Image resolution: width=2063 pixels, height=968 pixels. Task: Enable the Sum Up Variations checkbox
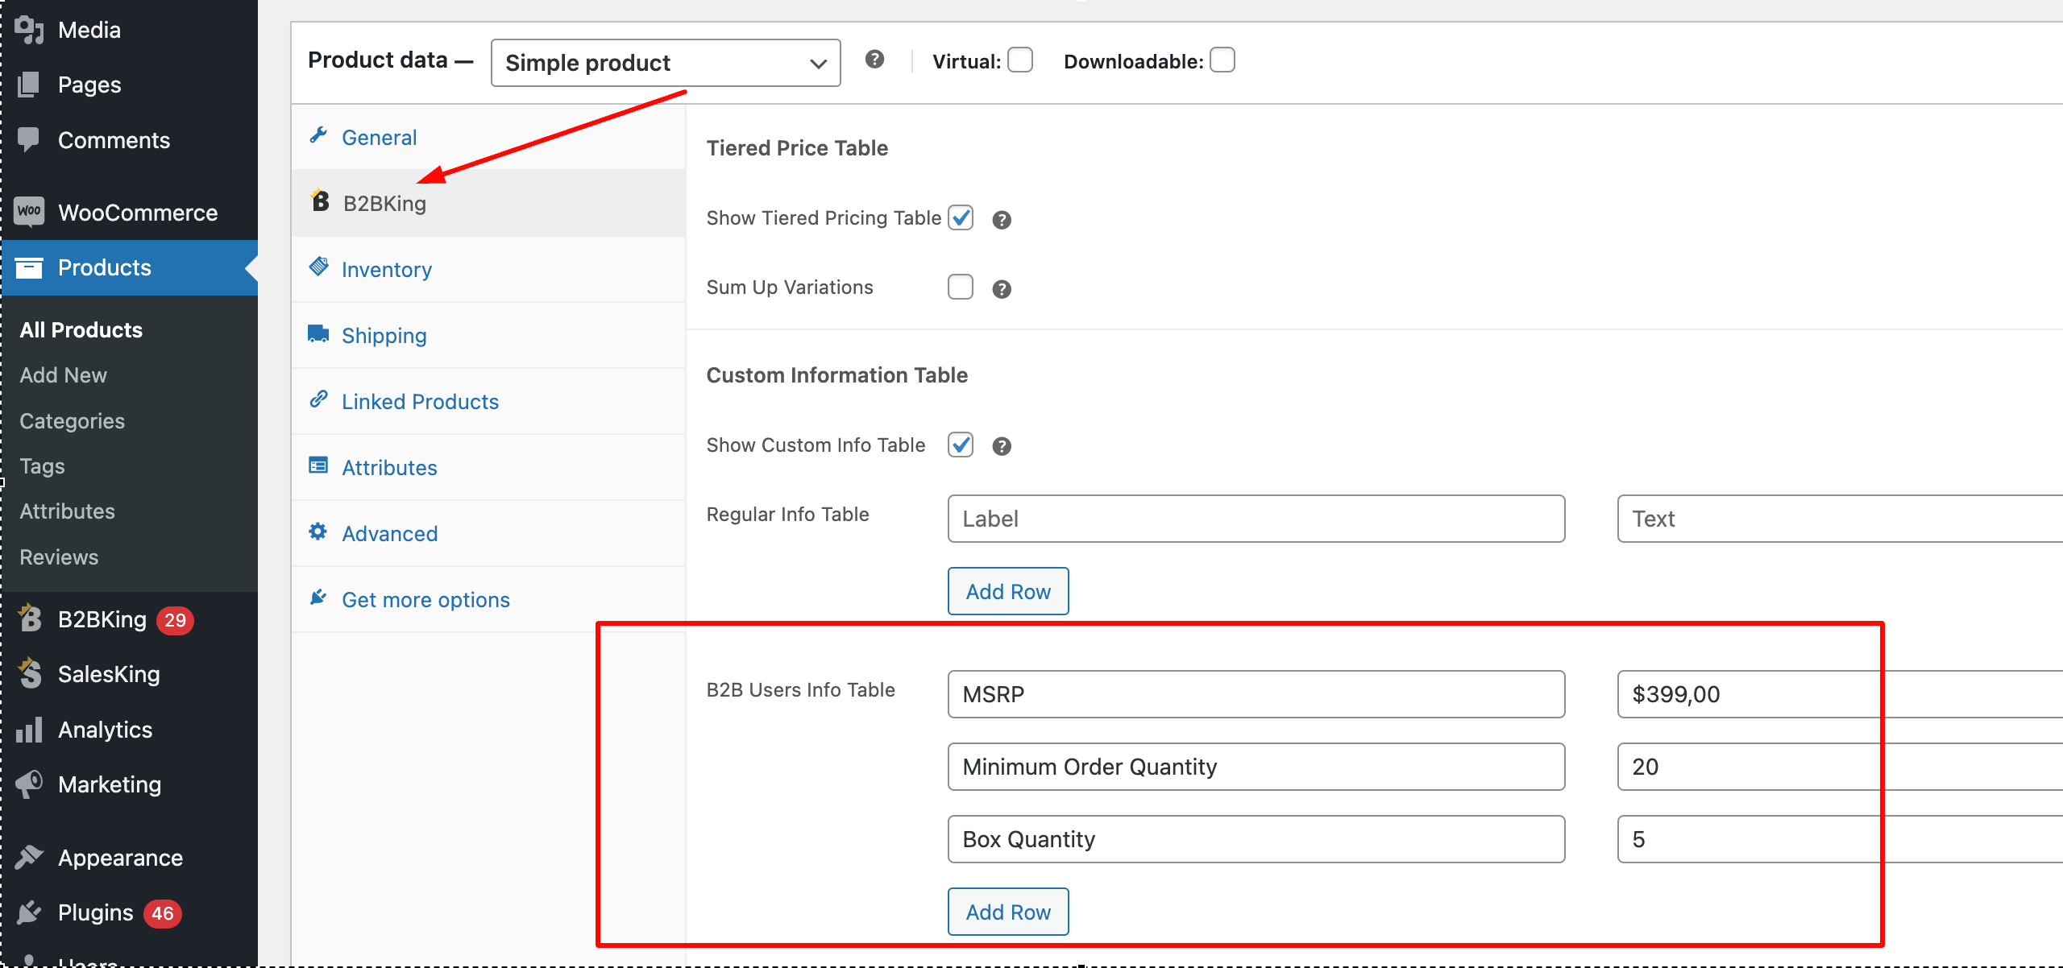coord(961,287)
